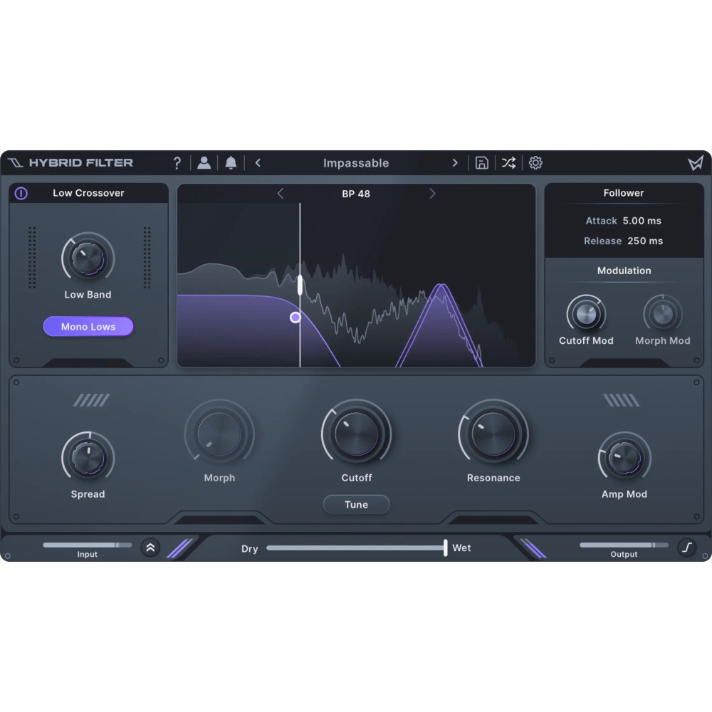The image size is (712, 712).
Task: Select previous filter type before BP 48
Action: click(x=280, y=194)
